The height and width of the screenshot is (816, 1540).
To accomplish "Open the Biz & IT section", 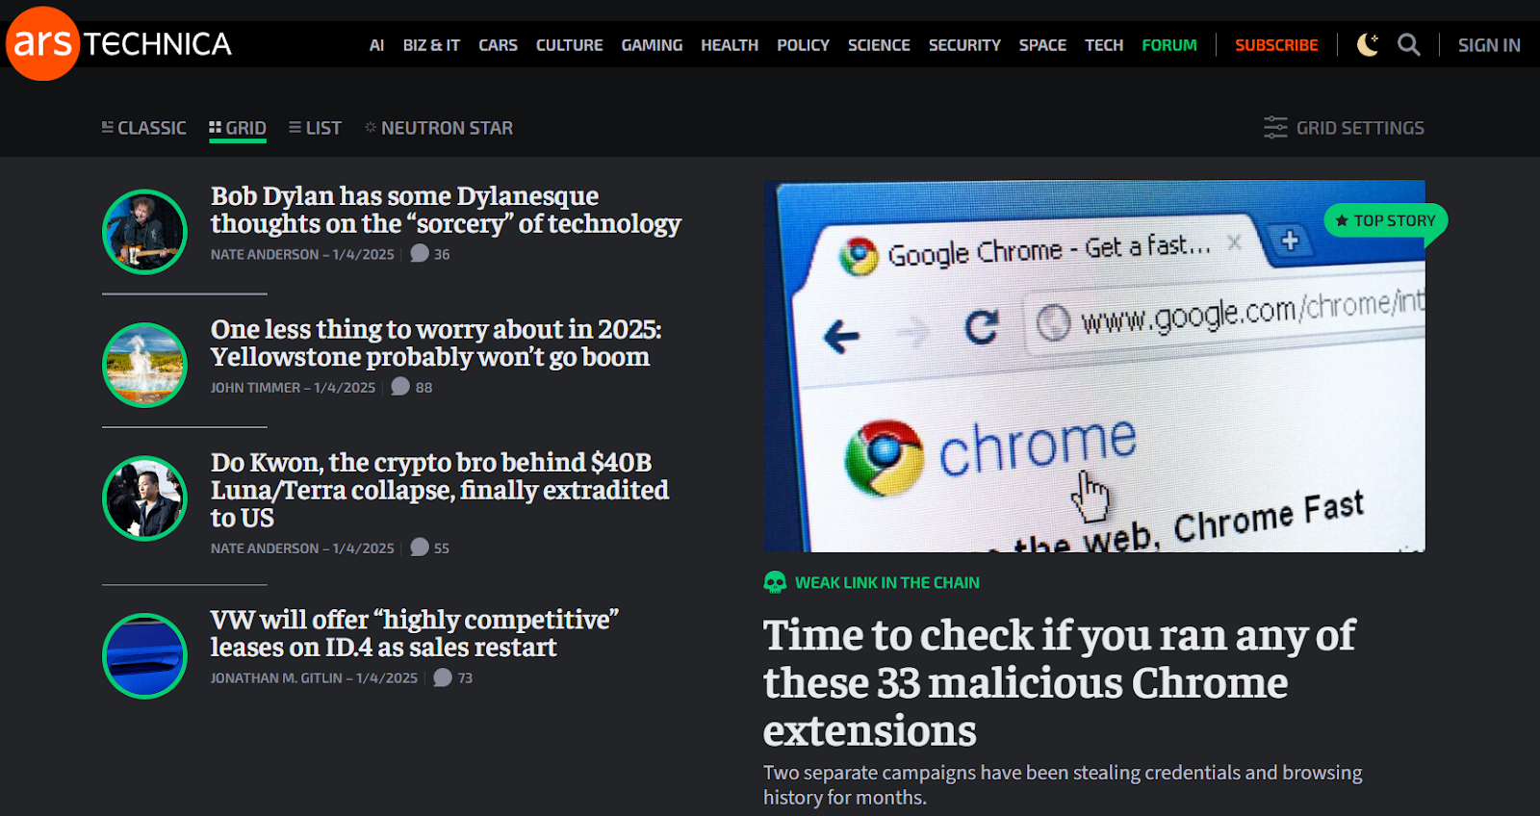I will click(x=431, y=45).
